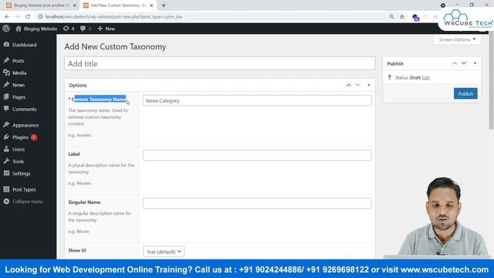The height and width of the screenshot is (278, 494).
Task: Focus the Add title field
Action: [x=219, y=63]
